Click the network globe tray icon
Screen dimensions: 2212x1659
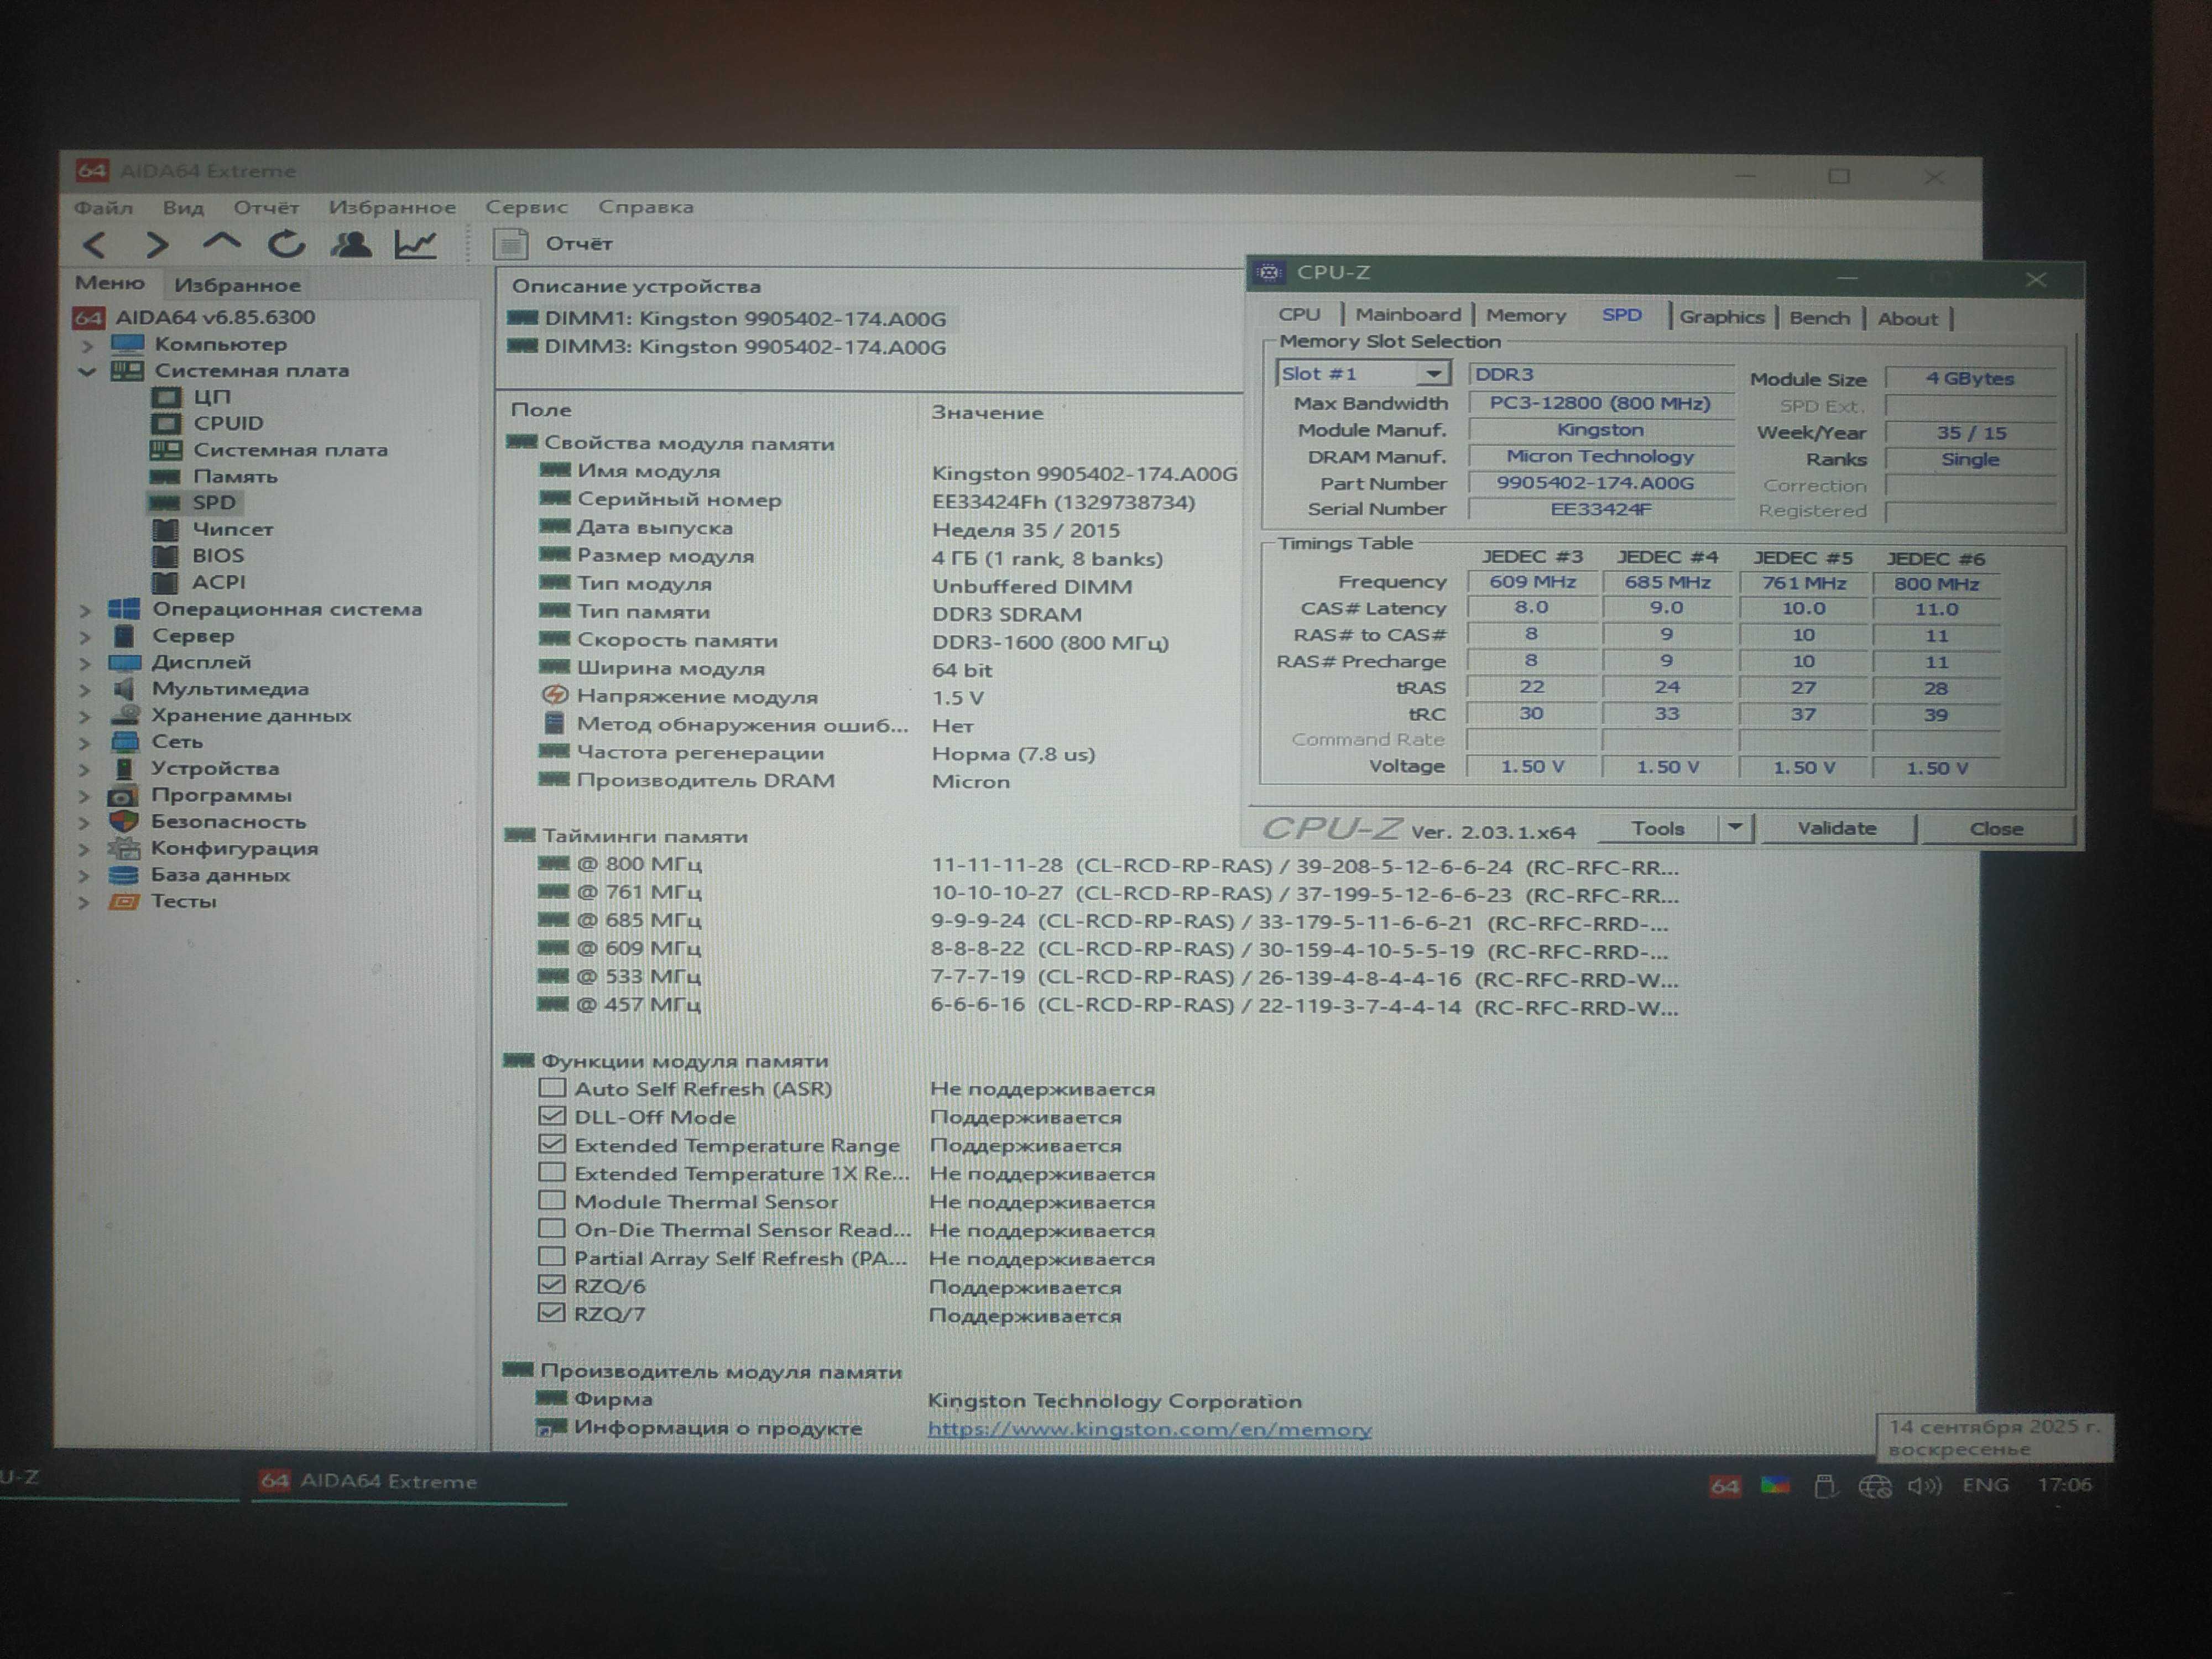point(1874,1486)
